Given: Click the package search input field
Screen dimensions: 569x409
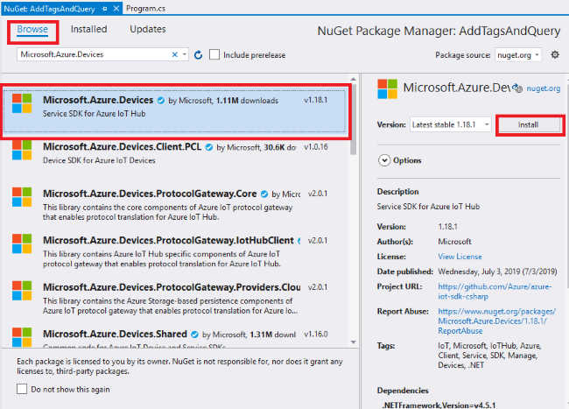Looking at the screenshot, I should 94,55.
